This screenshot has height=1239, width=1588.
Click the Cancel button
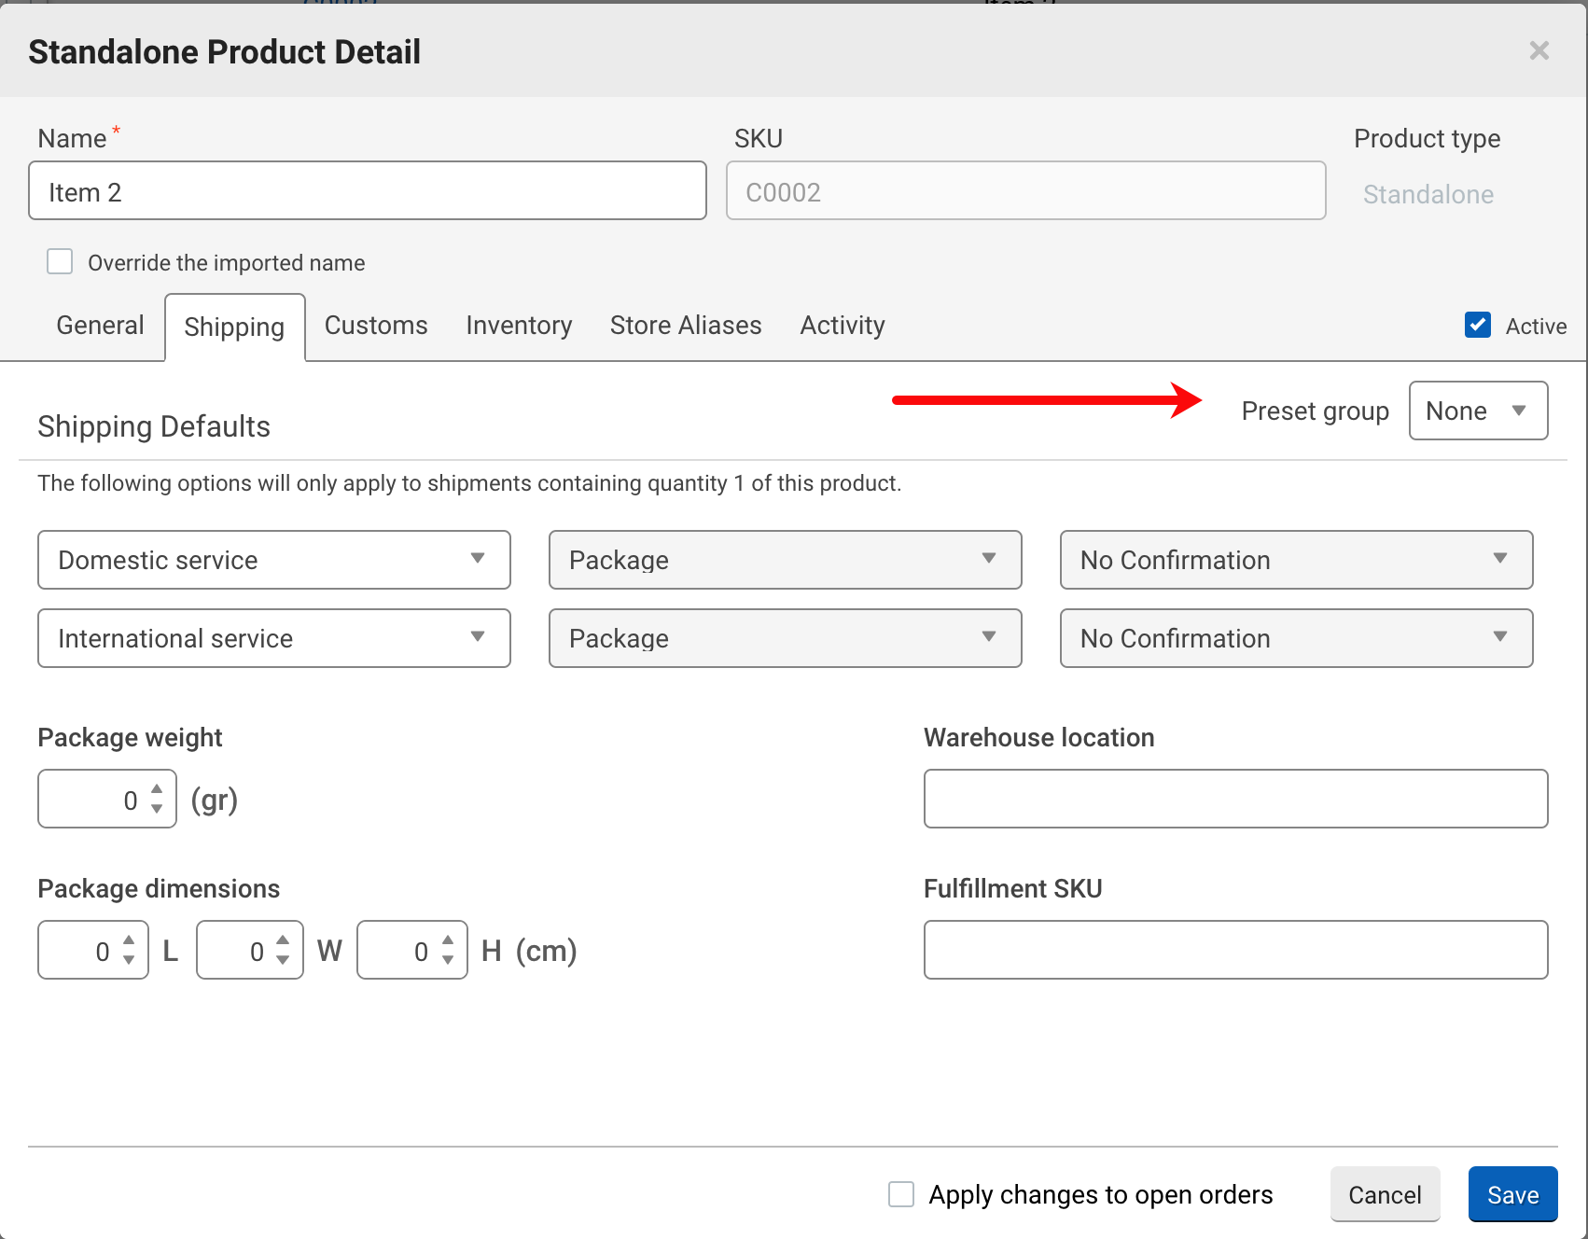(x=1385, y=1194)
